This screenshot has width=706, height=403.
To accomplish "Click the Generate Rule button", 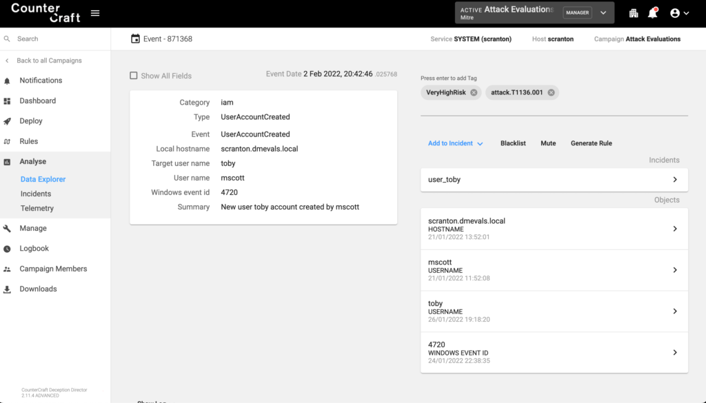I will click(591, 143).
